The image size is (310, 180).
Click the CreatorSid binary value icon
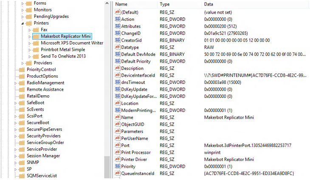click(118, 40)
